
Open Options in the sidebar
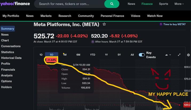pos(6,81)
